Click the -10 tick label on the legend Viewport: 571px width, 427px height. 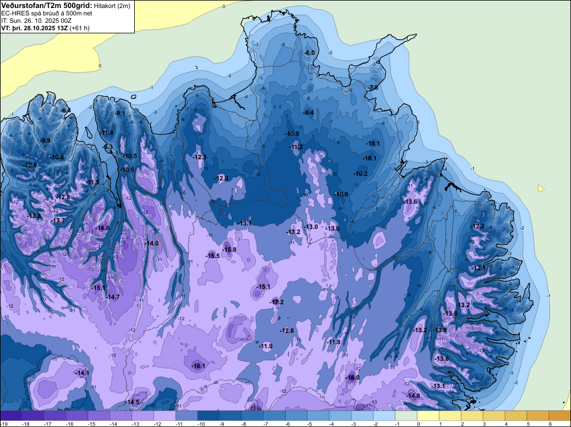201,424
